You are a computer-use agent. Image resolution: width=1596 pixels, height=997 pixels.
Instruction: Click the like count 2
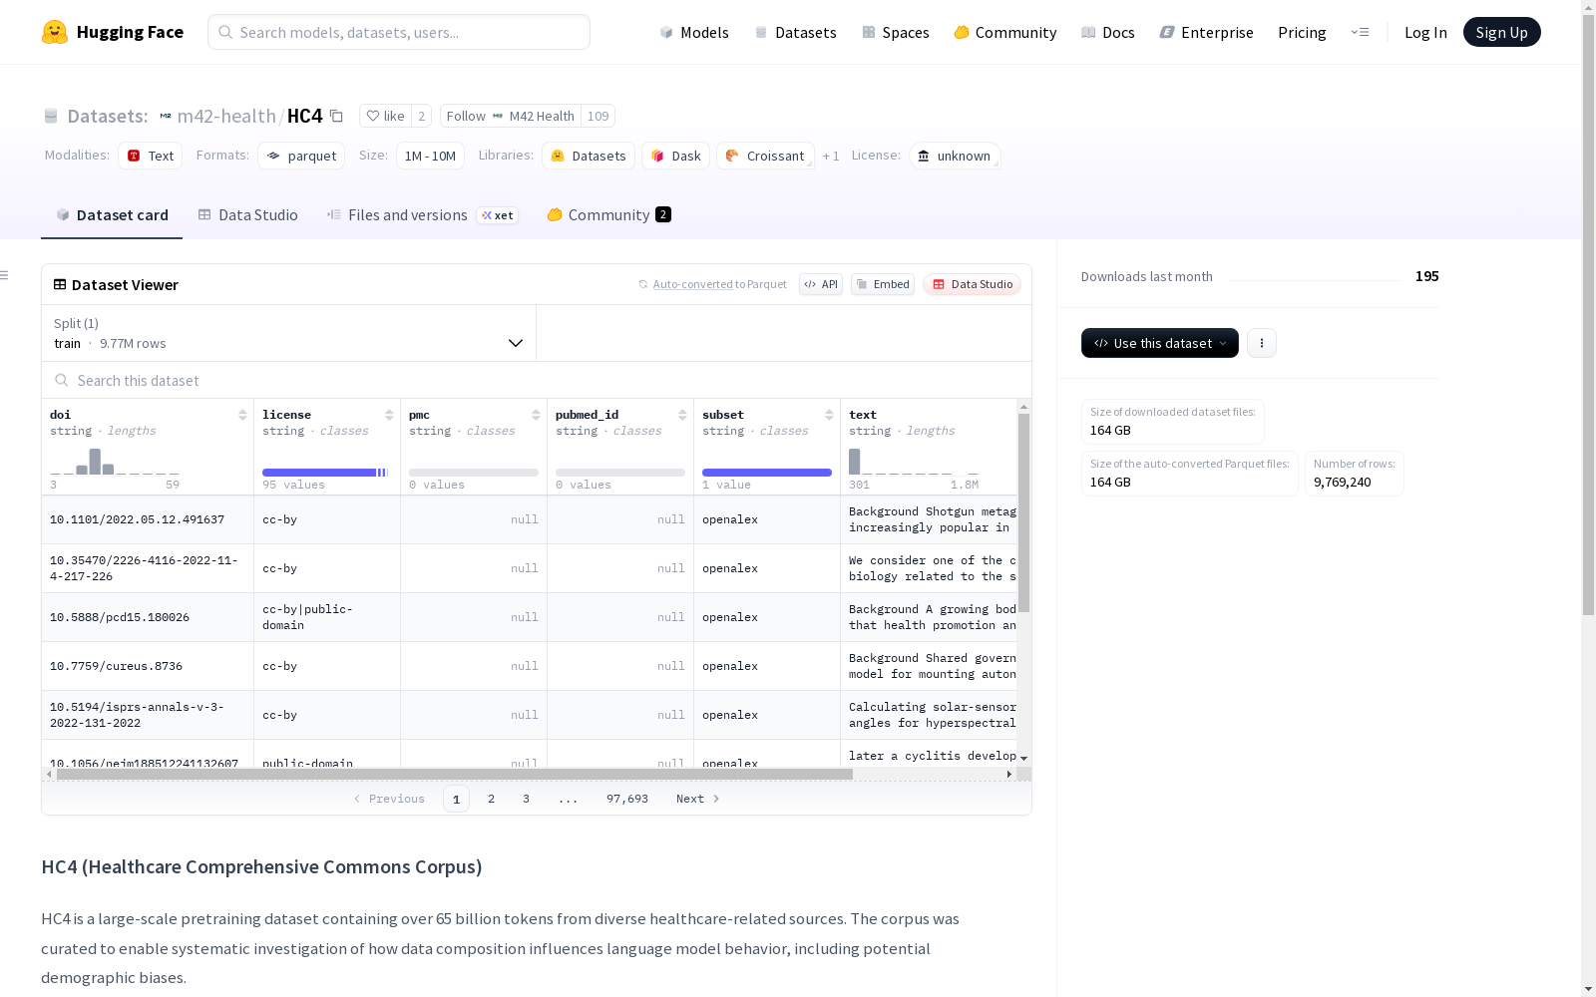(x=422, y=116)
